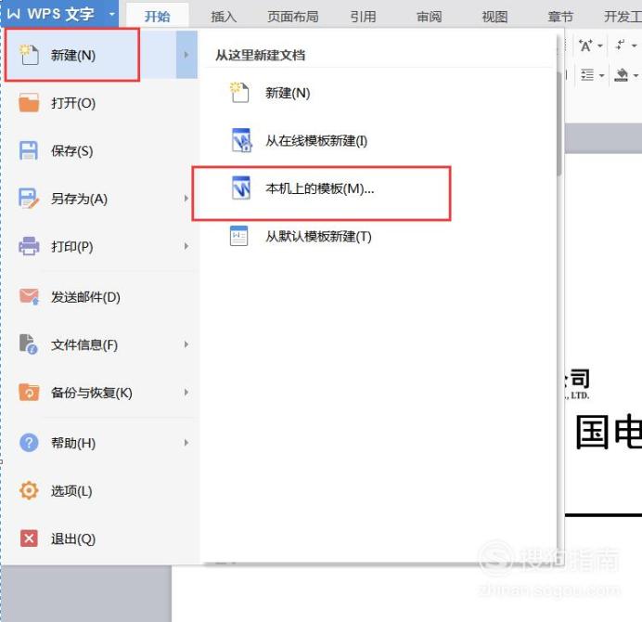The height and width of the screenshot is (622, 642).
Task: Click the increase font size icon
Action: (x=585, y=45)
